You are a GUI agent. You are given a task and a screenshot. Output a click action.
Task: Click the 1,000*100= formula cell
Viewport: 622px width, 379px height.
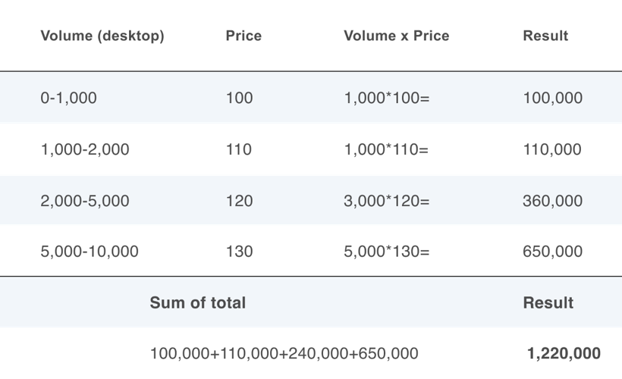click(x=387, y=98)
